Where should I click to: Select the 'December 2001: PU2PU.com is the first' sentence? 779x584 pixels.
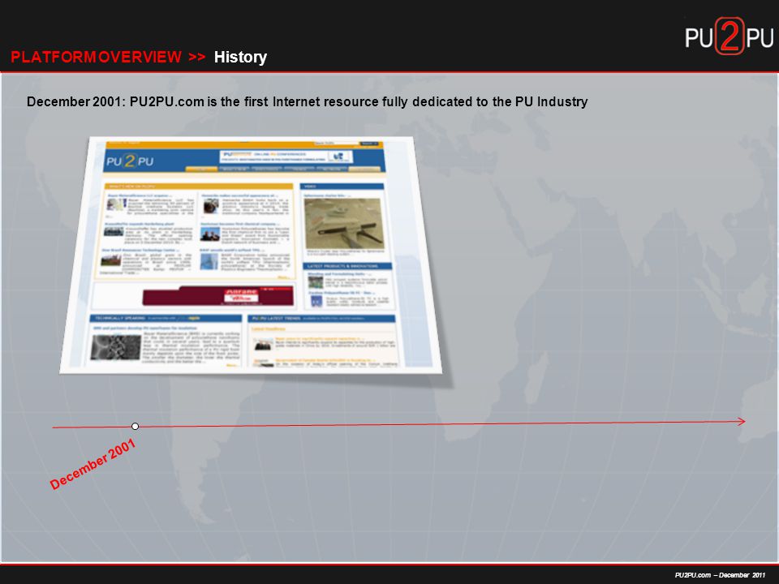pos(307,102)
